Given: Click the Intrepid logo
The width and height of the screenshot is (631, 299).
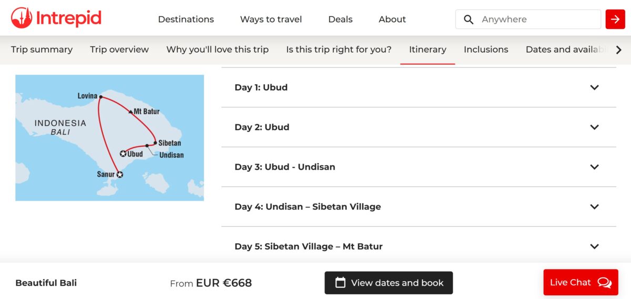Looking at the screenshot, I should (56, 18).
